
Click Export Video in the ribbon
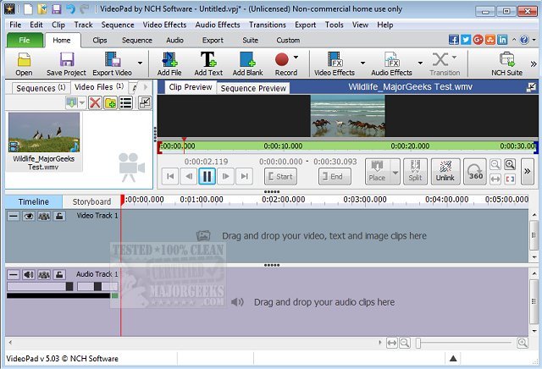113,64
